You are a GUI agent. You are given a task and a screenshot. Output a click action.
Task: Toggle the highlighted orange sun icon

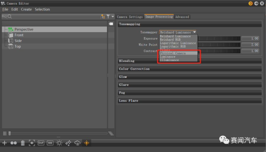click(86, 143)
